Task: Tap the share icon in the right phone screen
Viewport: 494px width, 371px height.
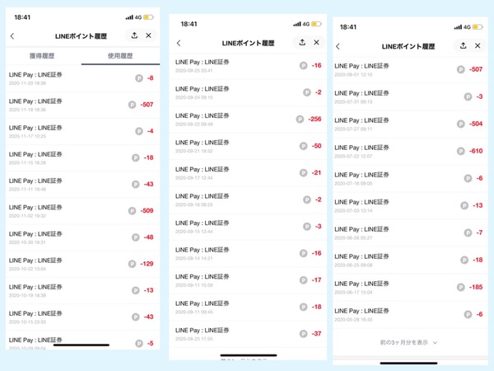Action: point(463,45)
